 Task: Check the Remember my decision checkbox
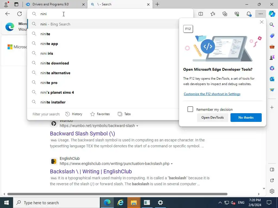click(x=190, y=109)
